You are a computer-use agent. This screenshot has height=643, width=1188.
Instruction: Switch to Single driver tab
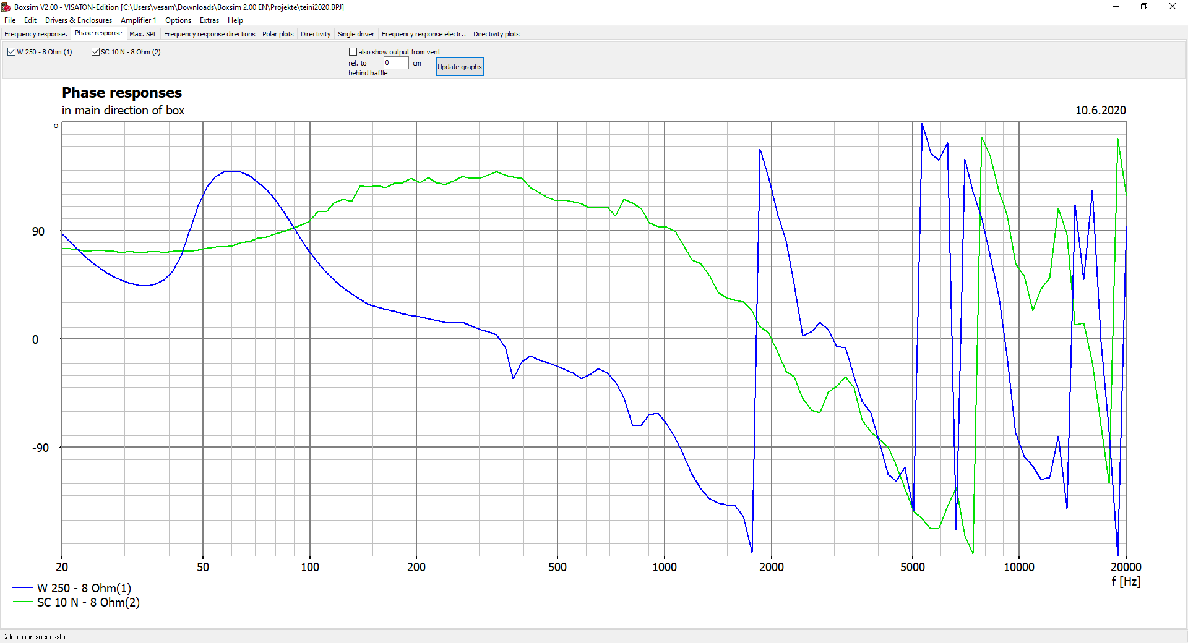tap(356, 34)
